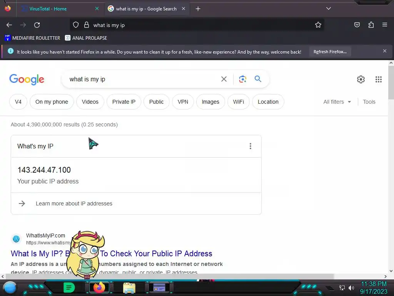This screenshot has width=394, height=296.
Task: Close the VirusTotal tab
Action: pos(97,8)
